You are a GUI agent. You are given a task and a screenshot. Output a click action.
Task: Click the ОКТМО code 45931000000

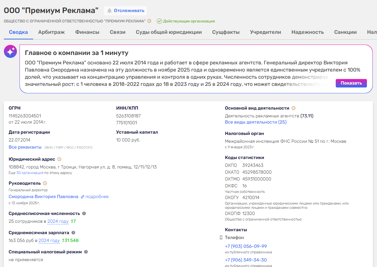[x=256, y=179]
